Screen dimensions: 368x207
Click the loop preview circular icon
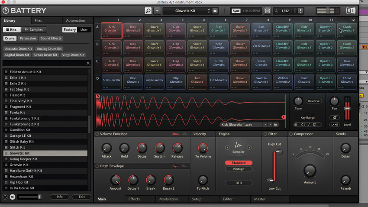5,197
